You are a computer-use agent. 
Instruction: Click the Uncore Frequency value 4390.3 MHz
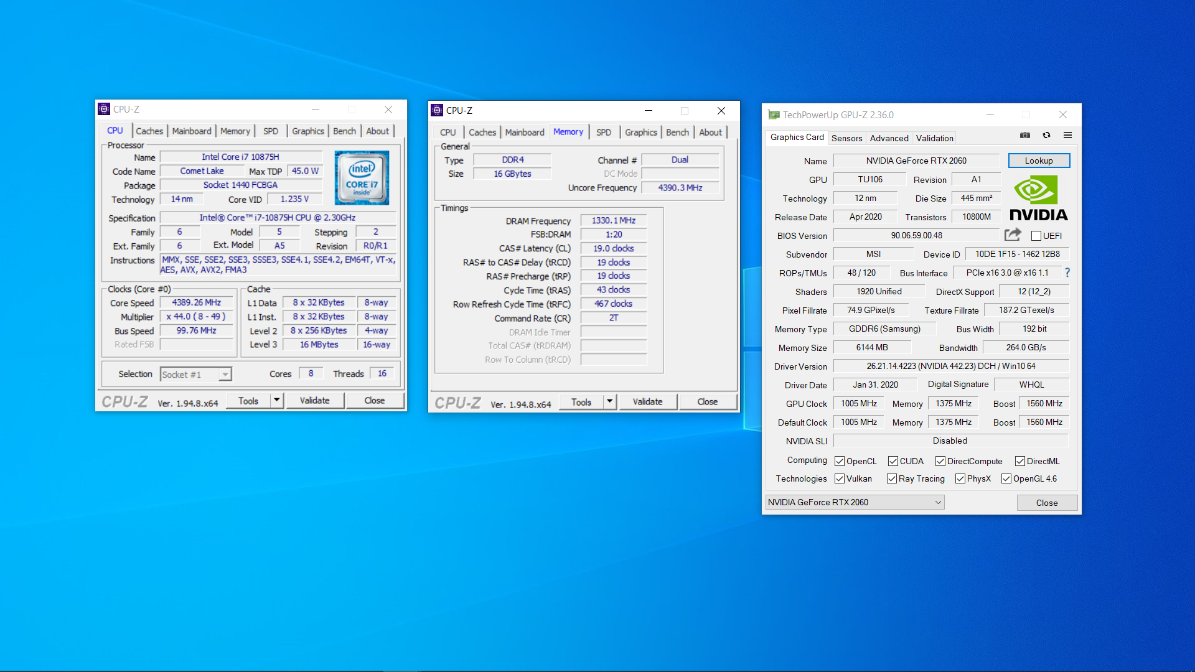pyautogui.click(x=680, y=187)
